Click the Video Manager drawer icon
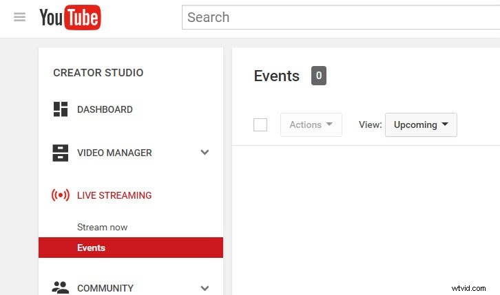Image resolution: width=500 pixels, height=295 pixels. coord(61,153)
